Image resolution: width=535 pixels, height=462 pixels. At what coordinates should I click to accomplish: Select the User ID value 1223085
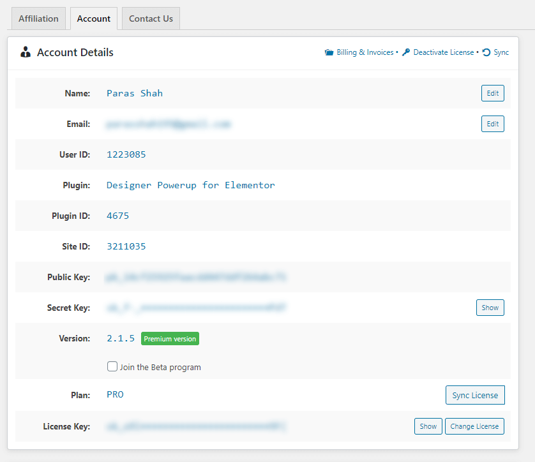[x=126, y=154]
